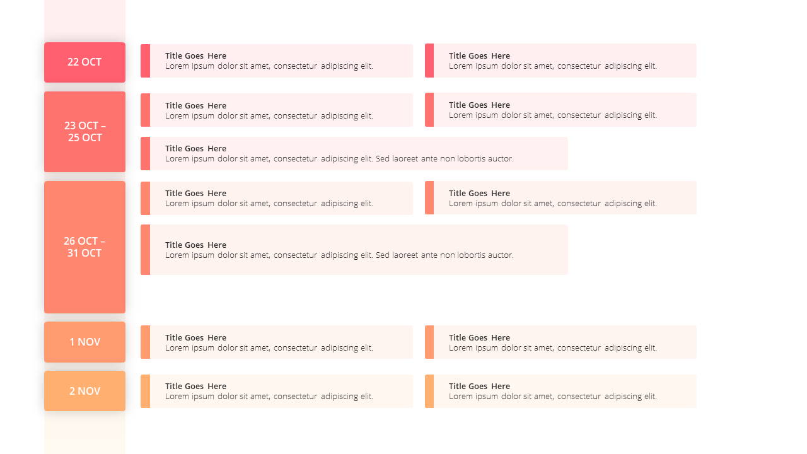This screenshot has height=454, width=807.
Task: Click the pale timeline strip above the 22 OCT block
Action: [84, 21]
